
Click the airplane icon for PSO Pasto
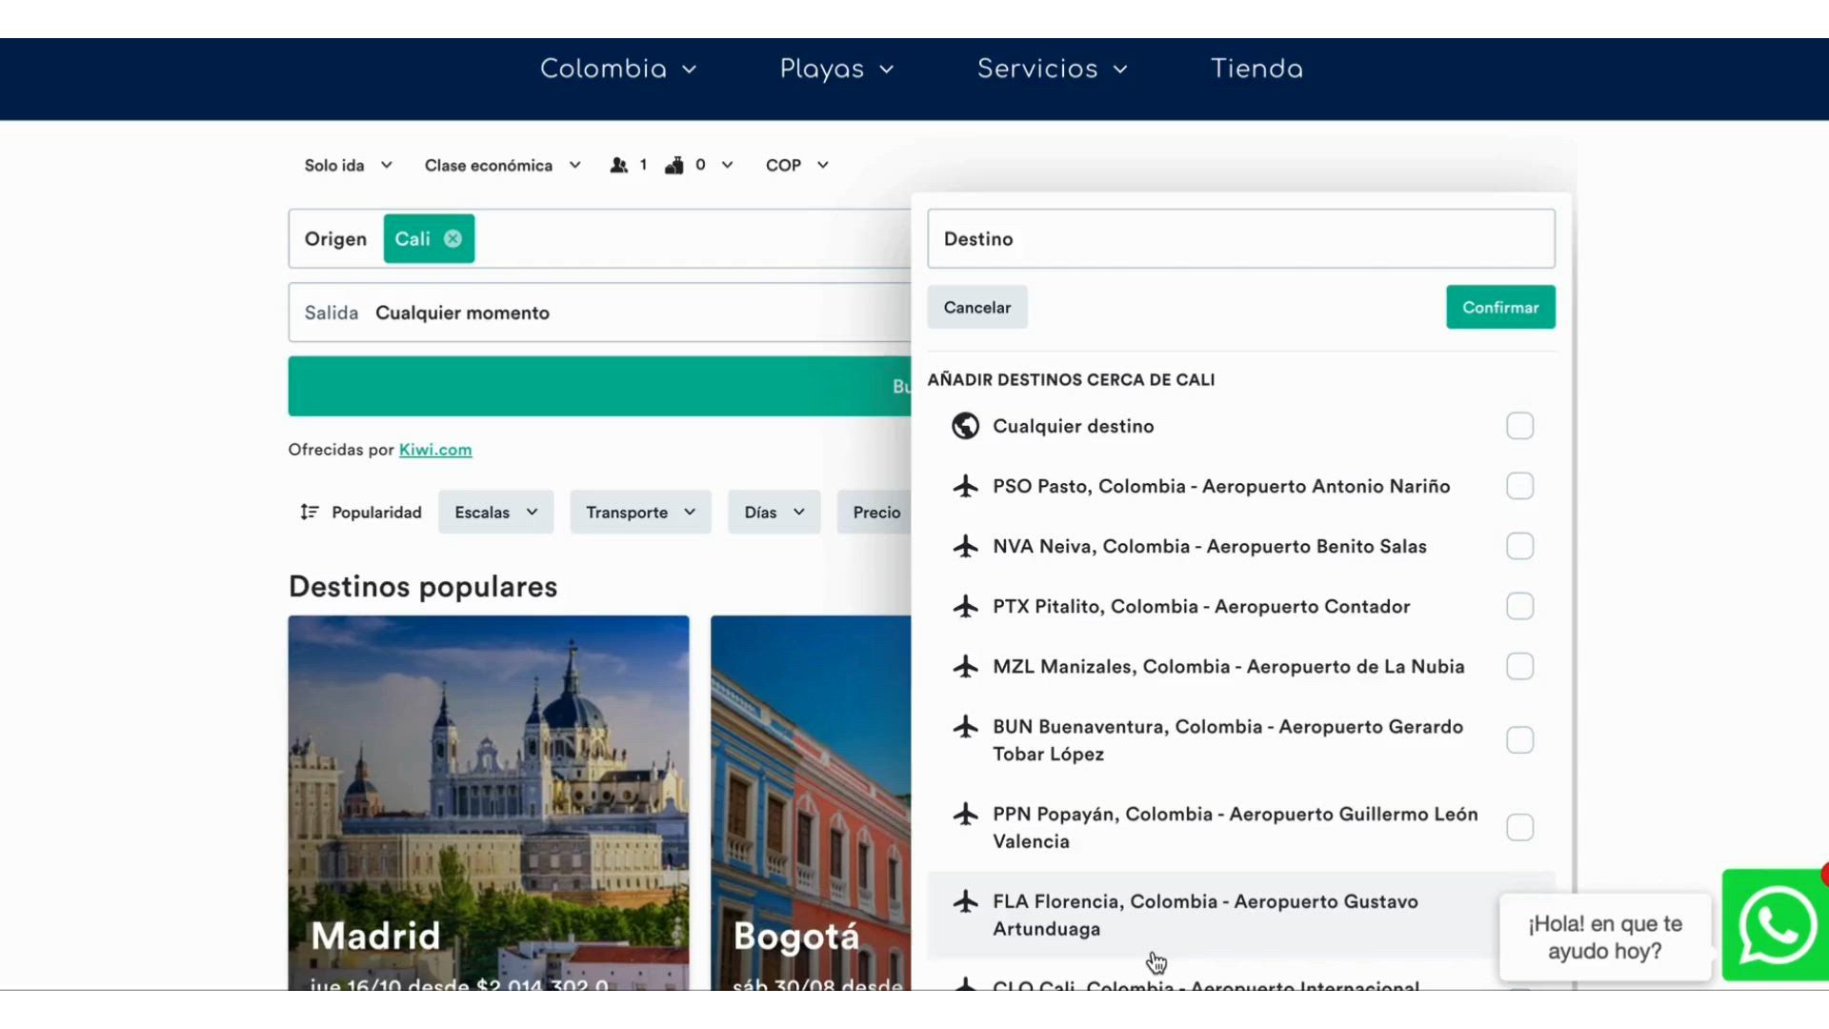pos(965,486)
